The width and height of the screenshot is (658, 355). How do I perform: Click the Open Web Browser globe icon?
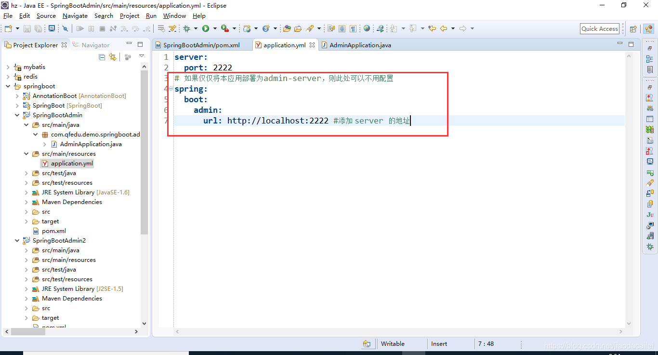367,28
